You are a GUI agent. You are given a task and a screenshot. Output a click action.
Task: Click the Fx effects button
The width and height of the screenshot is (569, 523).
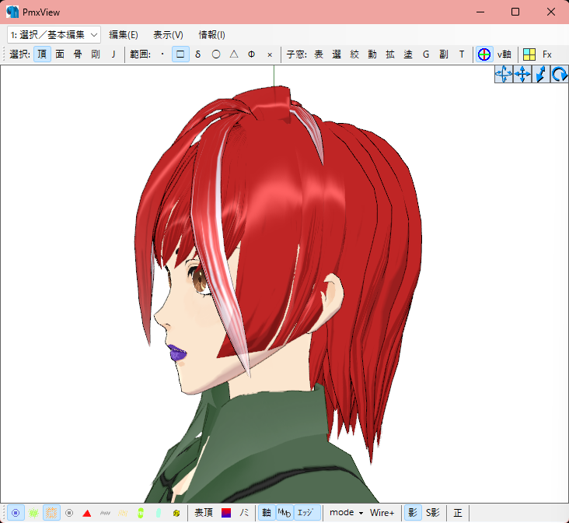pyautogui.click(x=547, y=54)
